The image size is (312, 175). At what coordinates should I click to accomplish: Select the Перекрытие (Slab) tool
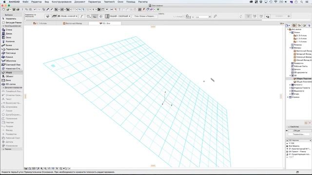pos(12,49)
